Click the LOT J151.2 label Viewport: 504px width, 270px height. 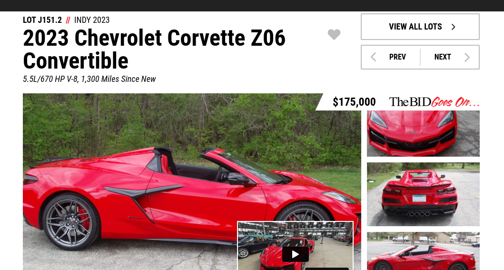(42, 20)
